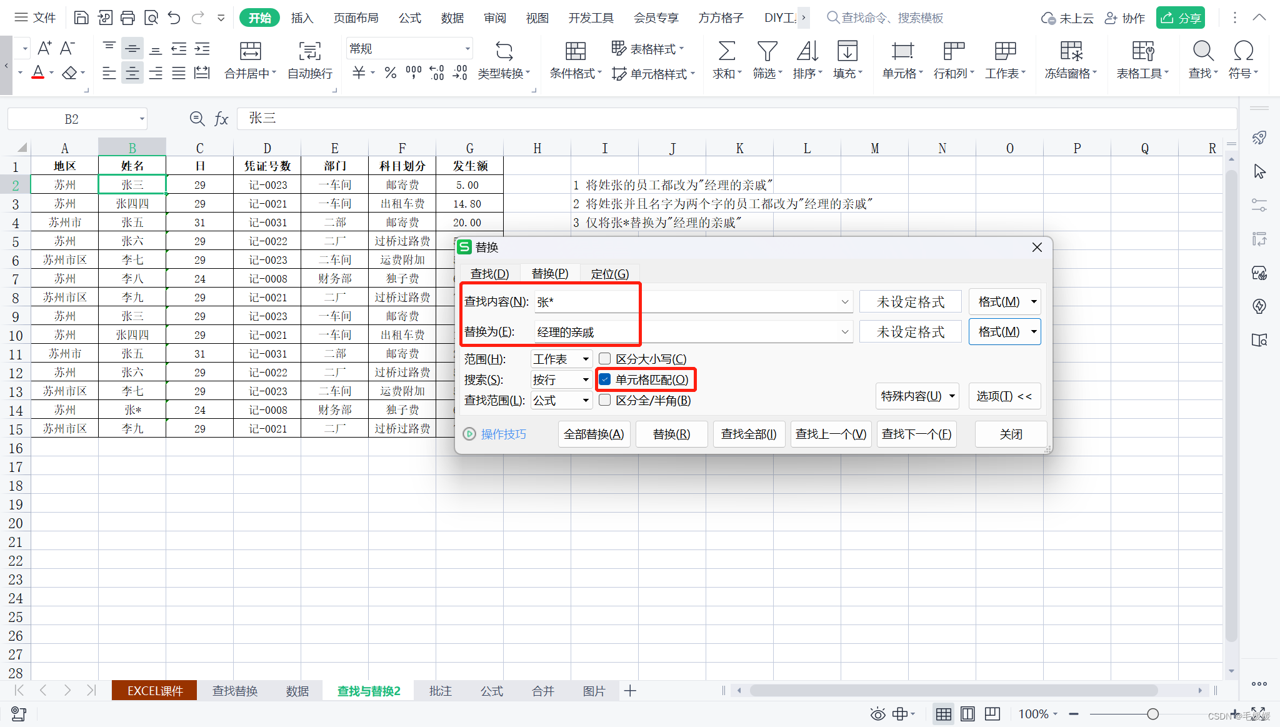This screenshot has width=1280, height=727.
Task: Open the 特殊内容 dropdown
Action: (x=917, y=396)
